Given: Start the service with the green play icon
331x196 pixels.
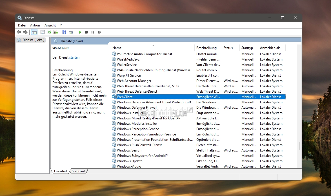Looking at the screenshot, I should [x=80, y=32].
